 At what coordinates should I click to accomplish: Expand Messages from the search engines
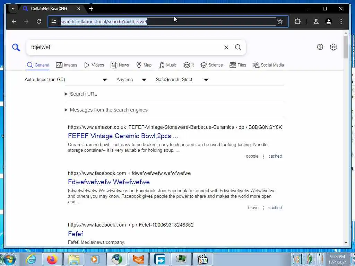click(106, 110)
